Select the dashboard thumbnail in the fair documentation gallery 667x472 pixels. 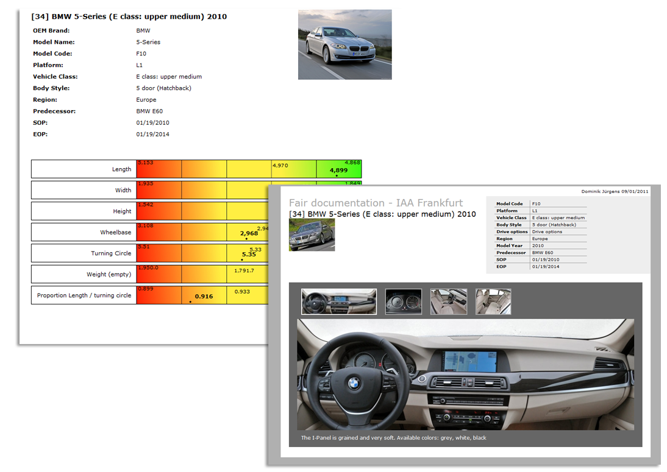(339, 301)
